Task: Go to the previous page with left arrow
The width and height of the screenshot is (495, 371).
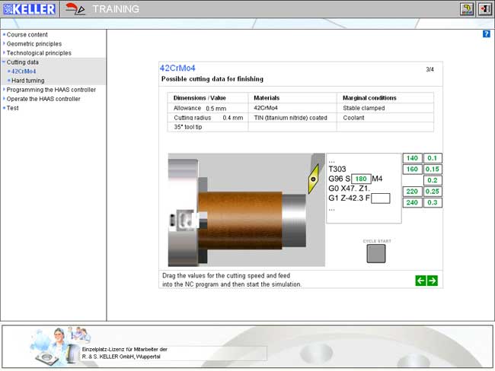Action: 421,281
